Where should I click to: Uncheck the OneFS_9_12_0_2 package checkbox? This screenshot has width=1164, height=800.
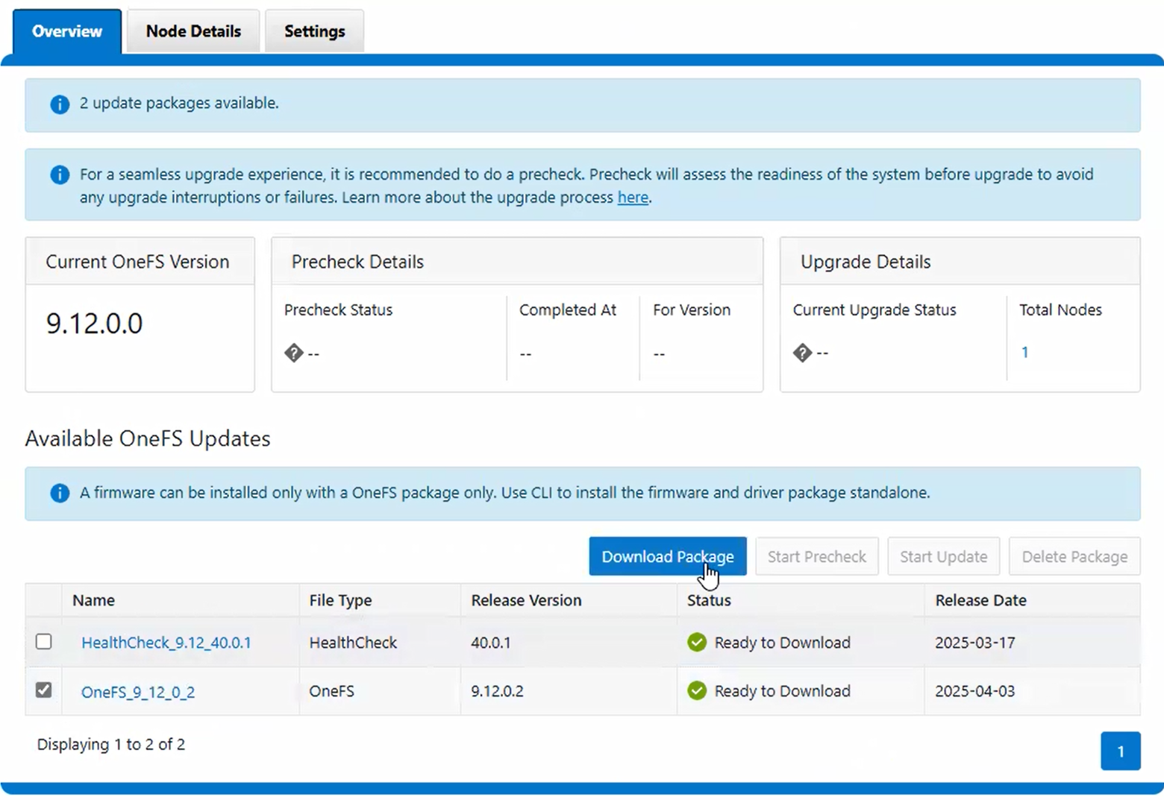point(44,690)
